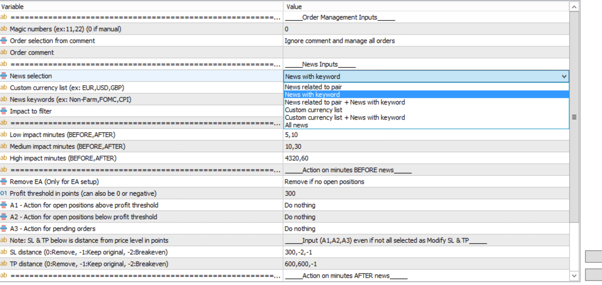The height and width of the screenshot is (285, 602).
Task: Select 'Custom currency list + News with keyword'
Action: point(426,117)
